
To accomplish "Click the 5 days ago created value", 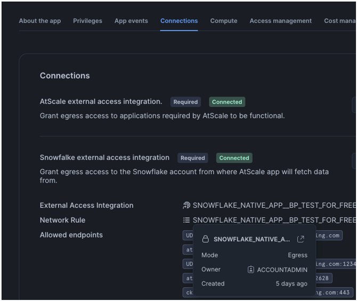I will coord(291,284).
